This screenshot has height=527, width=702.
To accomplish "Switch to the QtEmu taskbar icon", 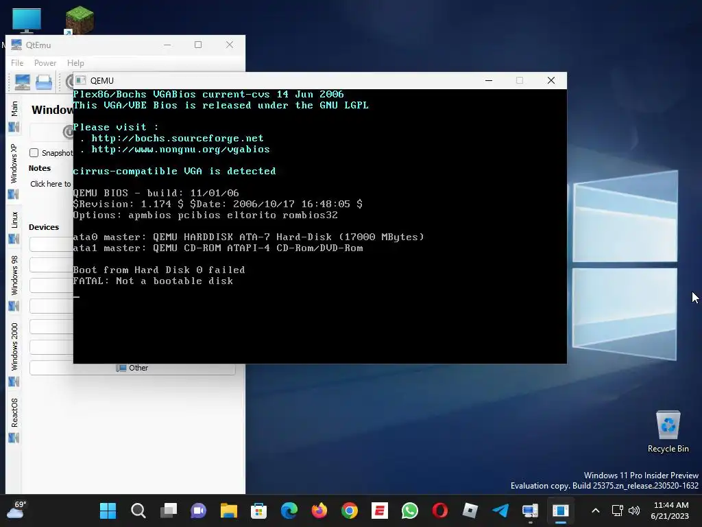I will click(531, 511).
